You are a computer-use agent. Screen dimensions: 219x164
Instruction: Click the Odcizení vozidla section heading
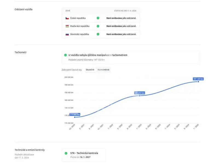[24, 9]
